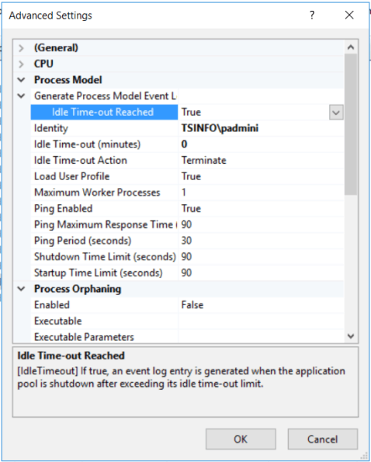Select the Identity property row
The width and height of the screenshot is (371, 462).
point(187,128)
